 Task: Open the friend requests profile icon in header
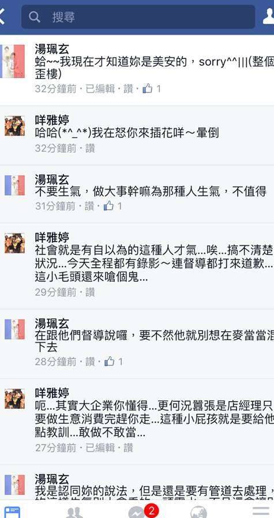269,17
